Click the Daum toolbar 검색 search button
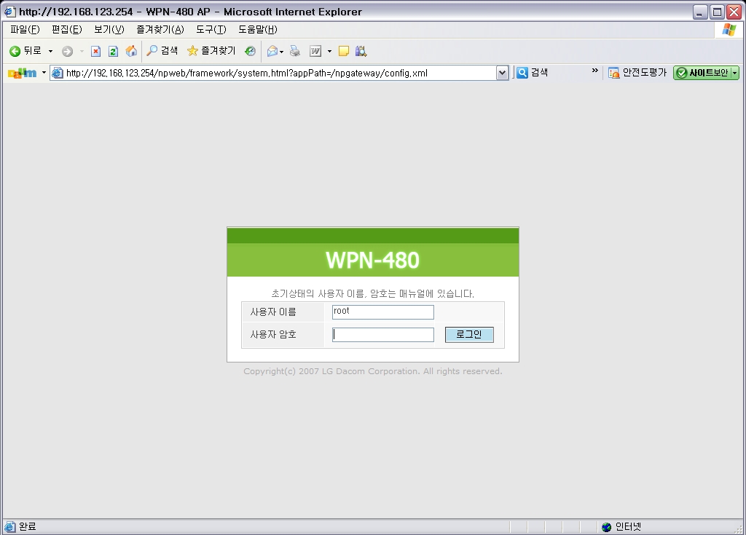746x535 pixels. click(533, 73)
